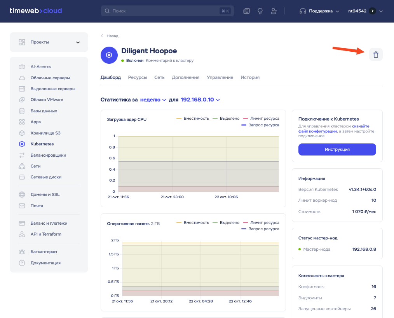Viewport: 394px width, 318px height.
Task: Toggle Вместимость series in CPU chart legend
Action: tap(193, 118)
